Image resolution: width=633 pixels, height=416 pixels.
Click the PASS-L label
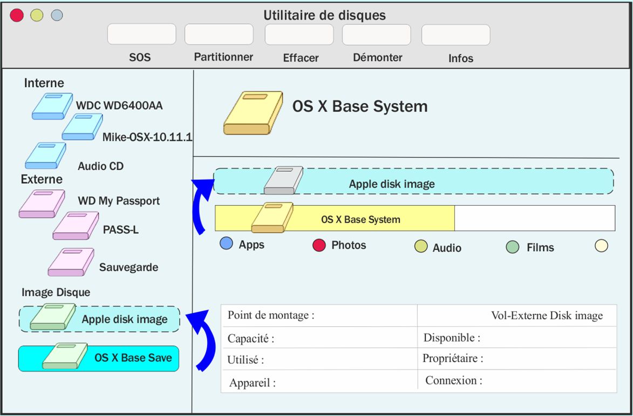tap(121, 230)
